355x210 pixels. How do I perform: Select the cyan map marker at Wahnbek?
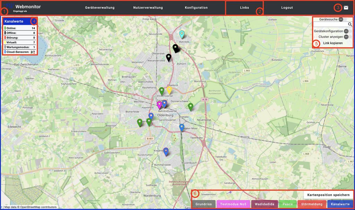point(182,35)
